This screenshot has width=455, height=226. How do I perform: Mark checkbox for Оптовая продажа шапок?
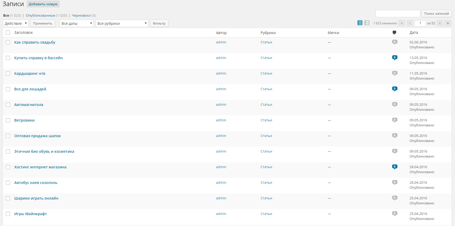click(x=8, y=136)
